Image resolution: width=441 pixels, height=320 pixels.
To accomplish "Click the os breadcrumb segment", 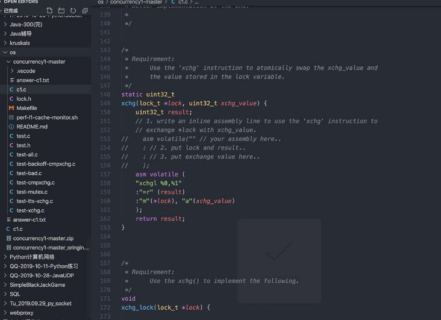I will pos(101,2).
